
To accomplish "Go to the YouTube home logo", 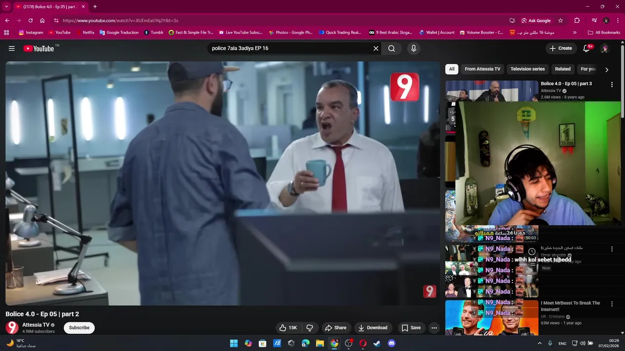I will point(39,48).
